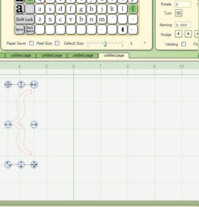This screenshot has height=207, width=199.
Task: Switch to the first full untitled page tab
Action: coord(21,55)
